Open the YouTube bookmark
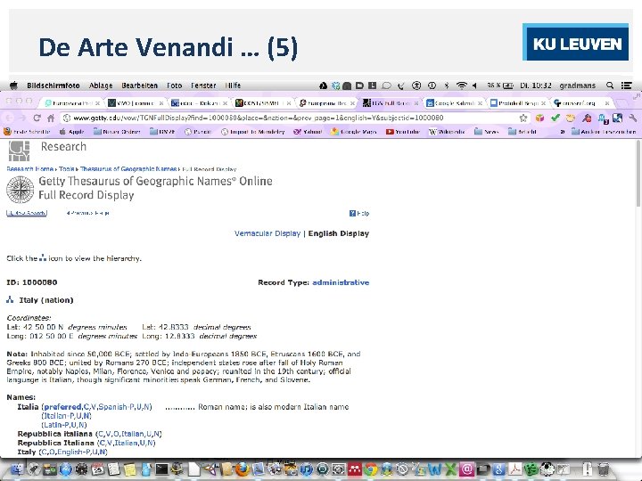Screen dimensions: 642x481 (403, 132)
